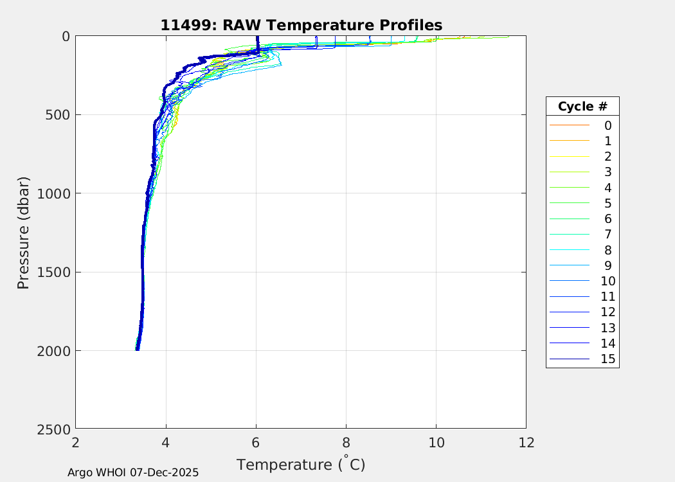Choose the dark blue legend line for cycle 12
Viewport: 675px width, 482px height.
pyautogui.click(x=568, y=312)
